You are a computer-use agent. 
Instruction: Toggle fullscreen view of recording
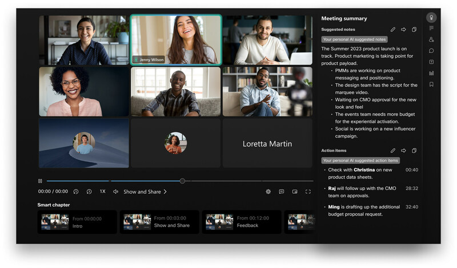click(x=308, y=192)
